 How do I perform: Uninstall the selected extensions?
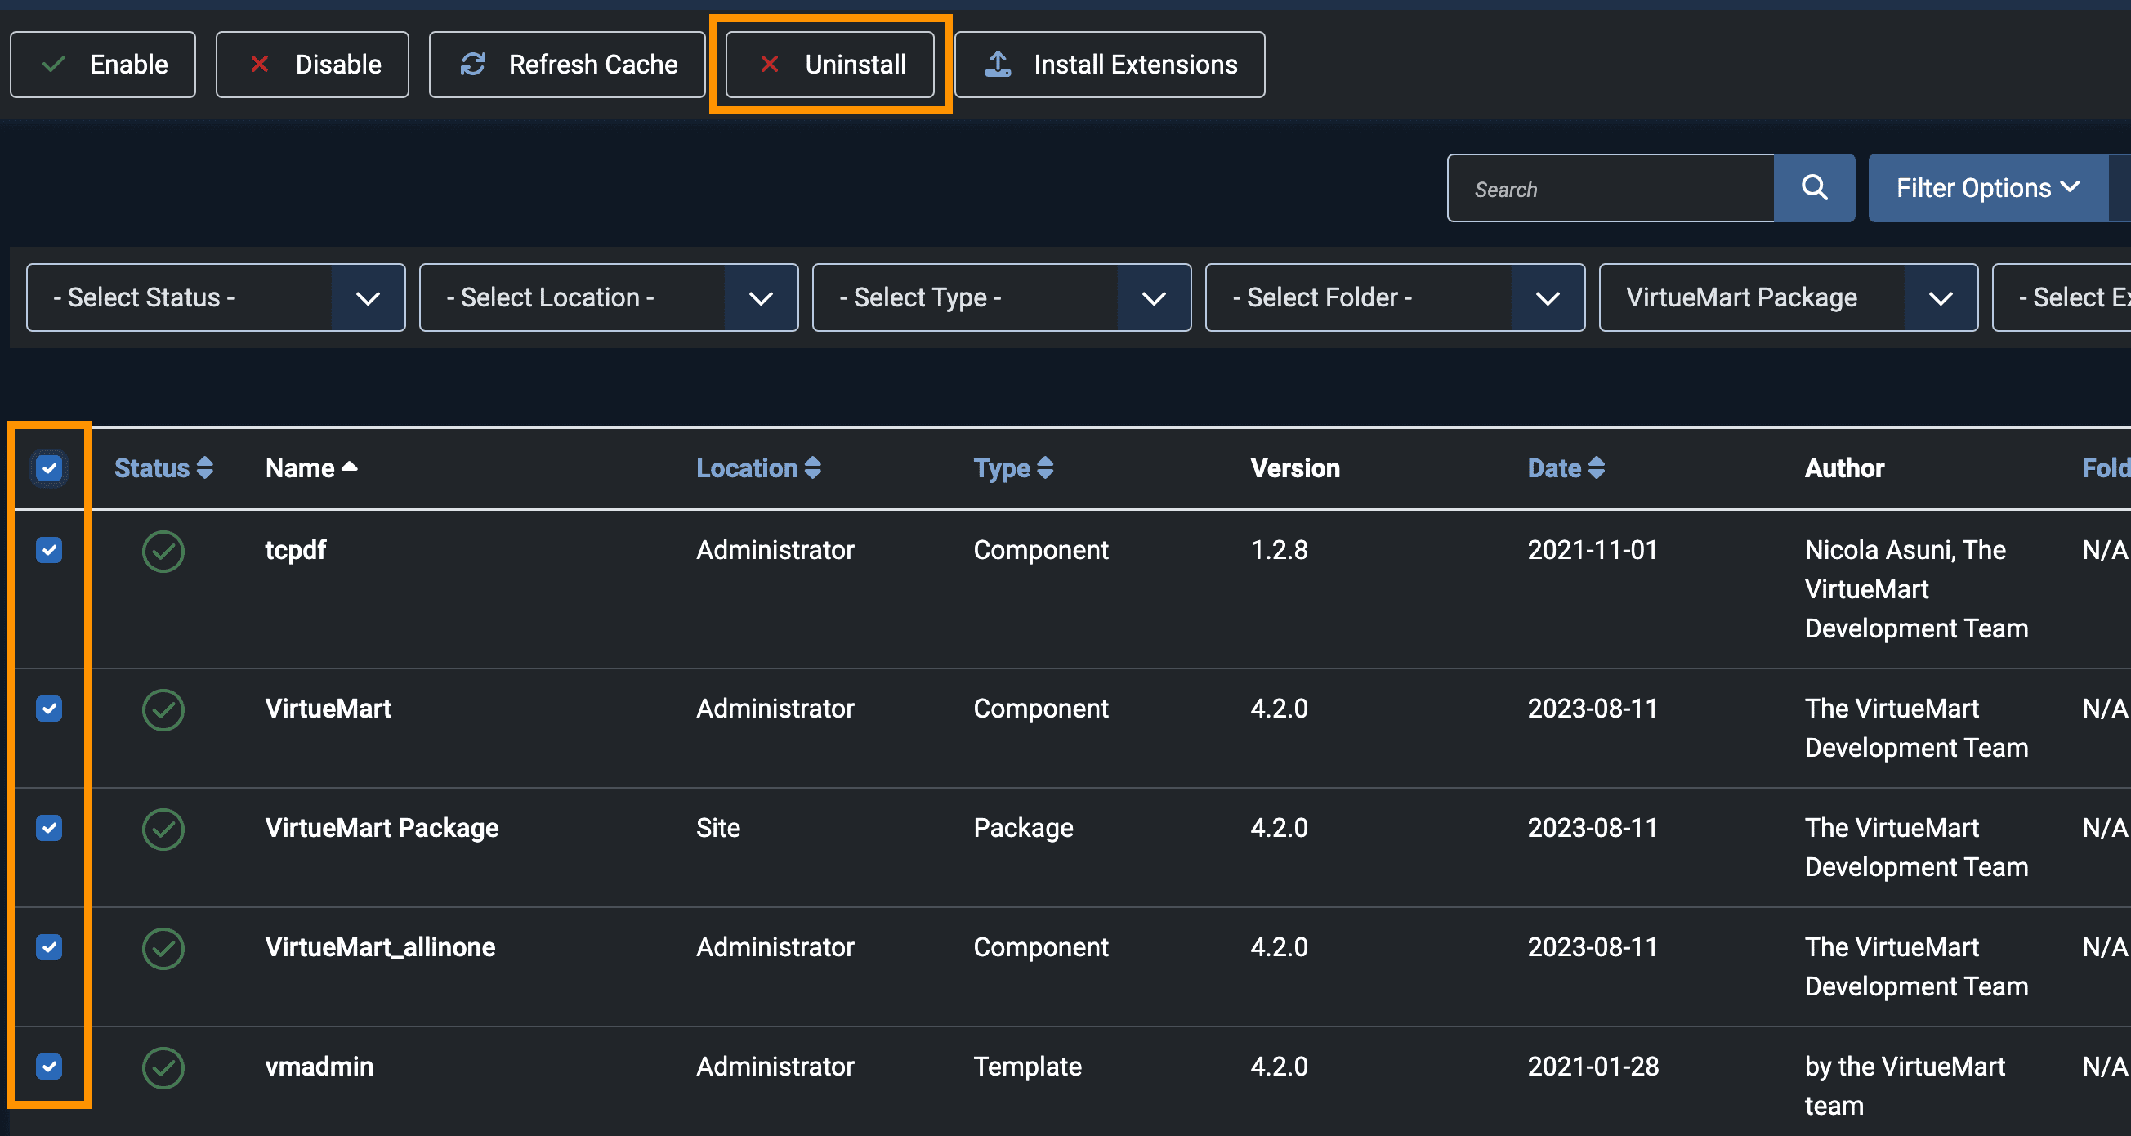click(829, 65)
